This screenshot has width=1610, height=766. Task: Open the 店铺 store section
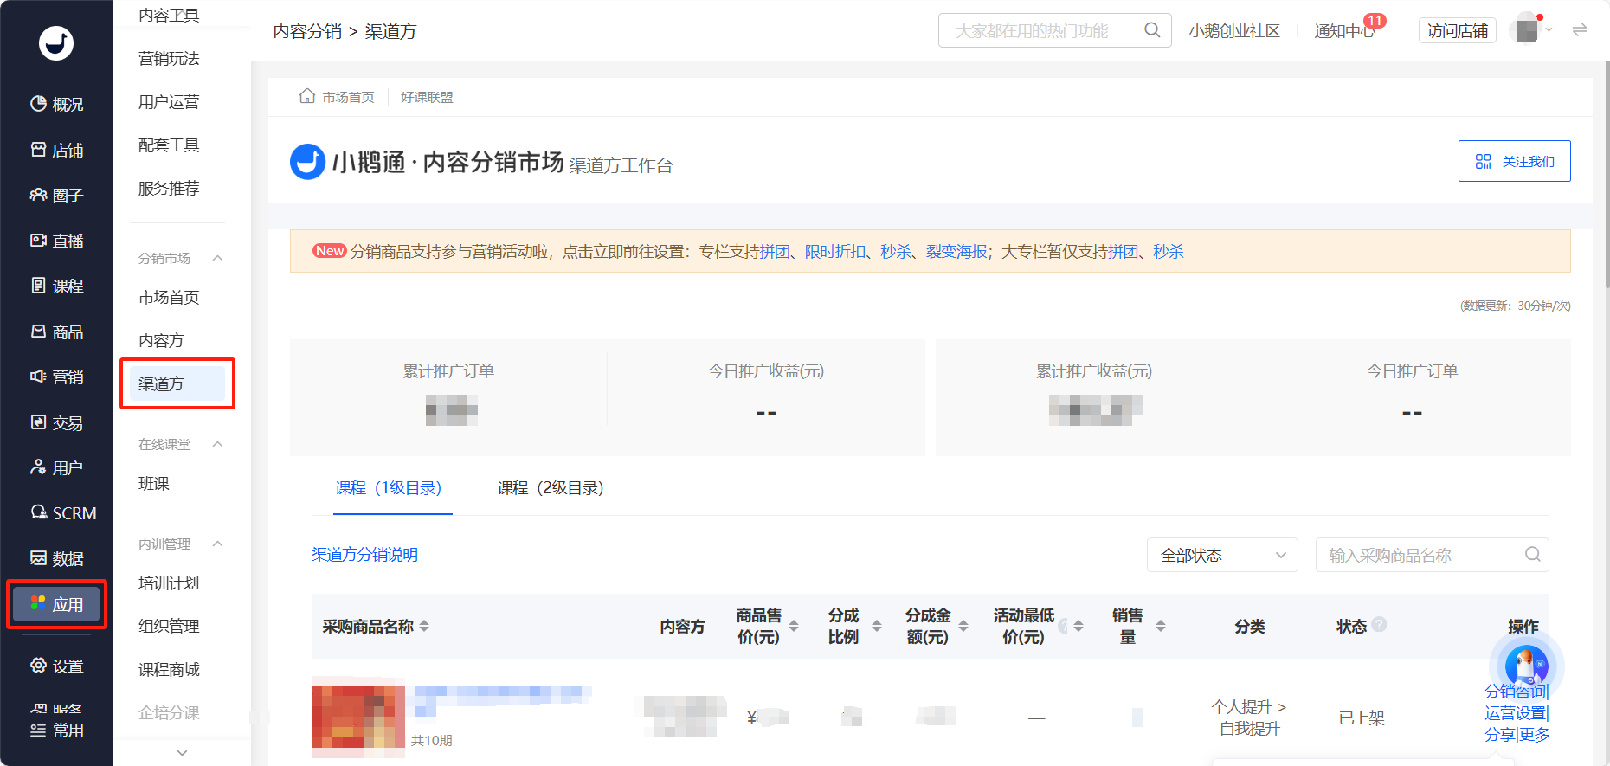pyautogui.click(x=56, y=150)
